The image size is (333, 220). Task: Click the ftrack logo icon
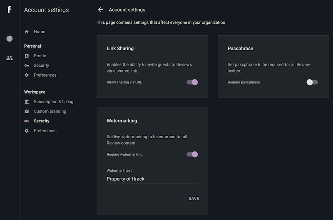click(x=9, y=10)
